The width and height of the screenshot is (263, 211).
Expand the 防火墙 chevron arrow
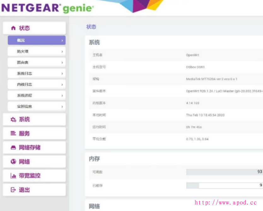tap(62, 51)
